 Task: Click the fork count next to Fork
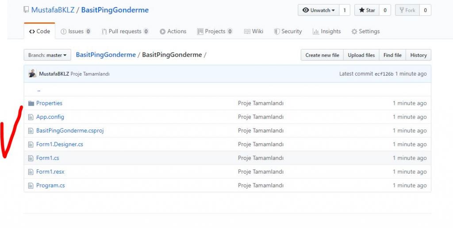(425, 10)
